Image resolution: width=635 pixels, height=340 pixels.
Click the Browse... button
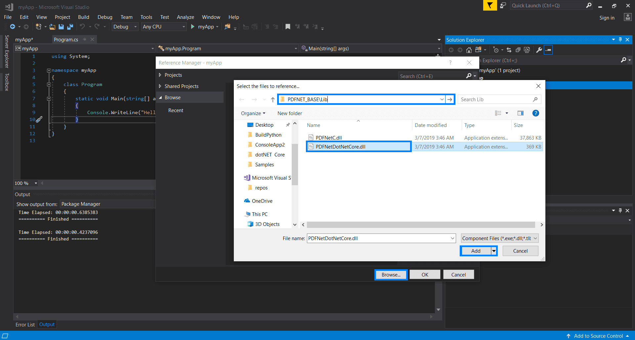(x=391, y=275)
